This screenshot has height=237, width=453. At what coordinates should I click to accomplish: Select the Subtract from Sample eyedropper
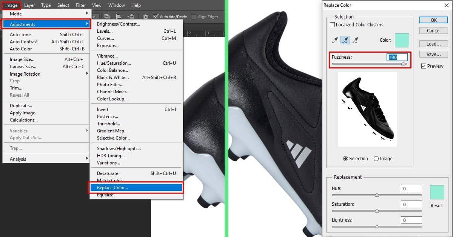pos(355,40)
